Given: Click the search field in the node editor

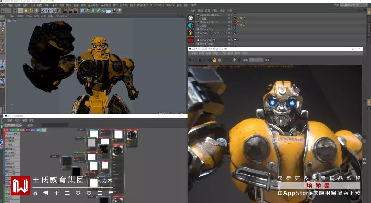Looking at the screenshot, I should (x=55, y=125).
